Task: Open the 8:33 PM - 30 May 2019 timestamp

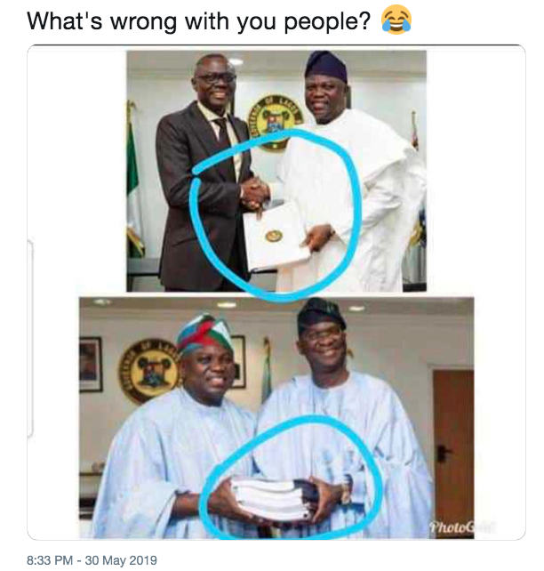Action: (92, 560)
